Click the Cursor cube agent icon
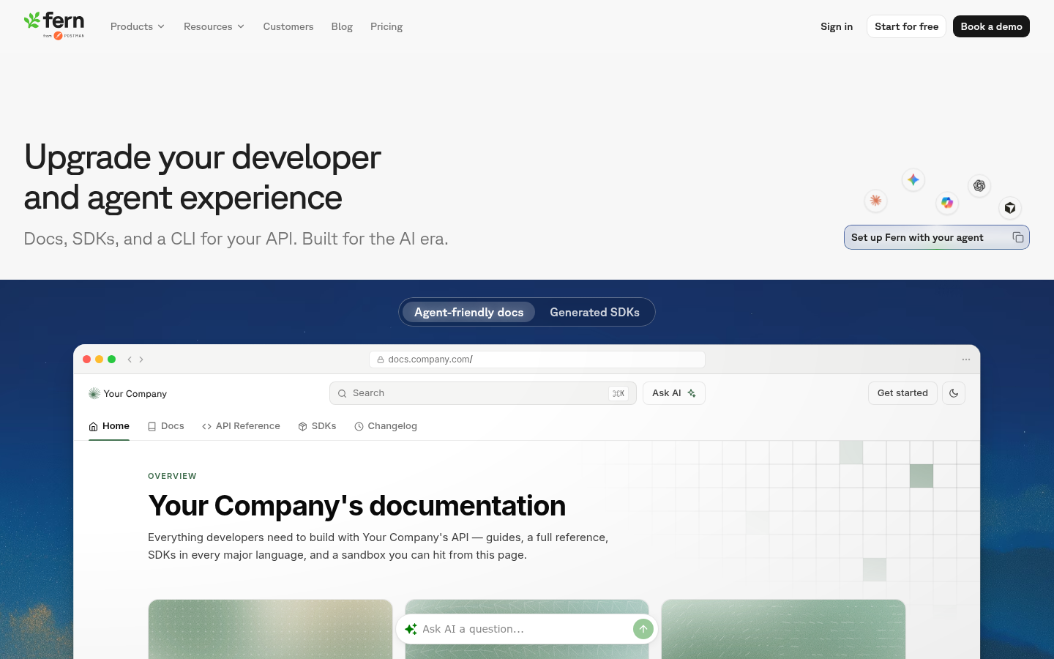The image size is (1054, 659). click(1010, 208)
